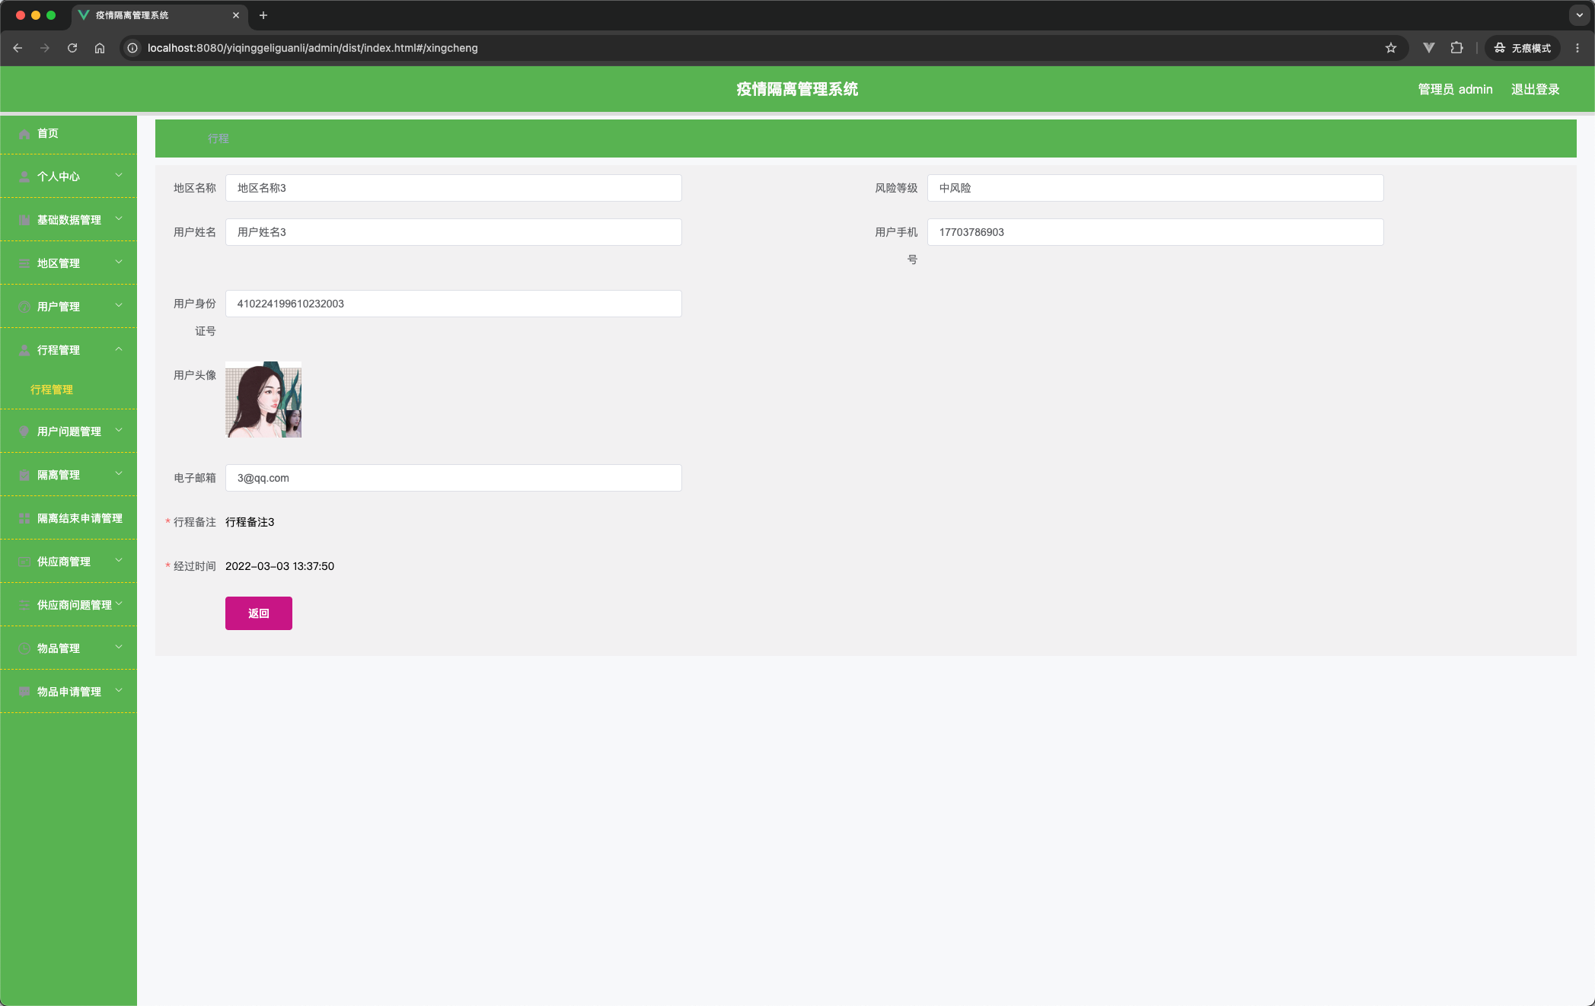Open the tab search dropdown arrow

1580,15
